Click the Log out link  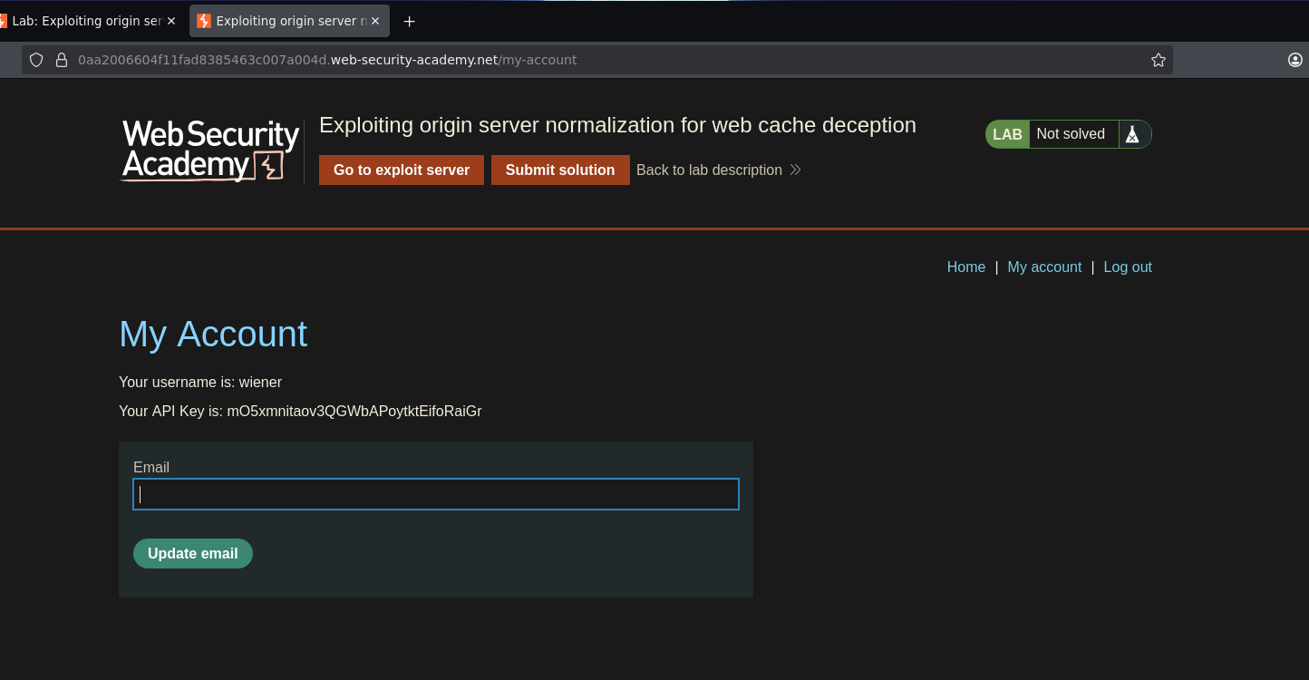tap(1128, 267)
